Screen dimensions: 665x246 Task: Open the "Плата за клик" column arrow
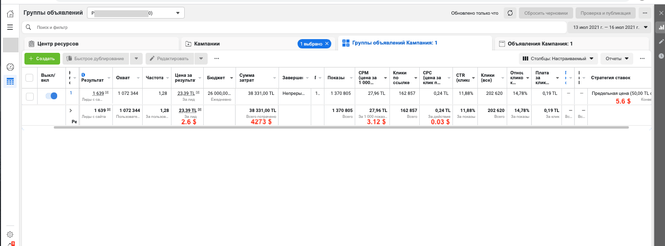coord(557,78)
